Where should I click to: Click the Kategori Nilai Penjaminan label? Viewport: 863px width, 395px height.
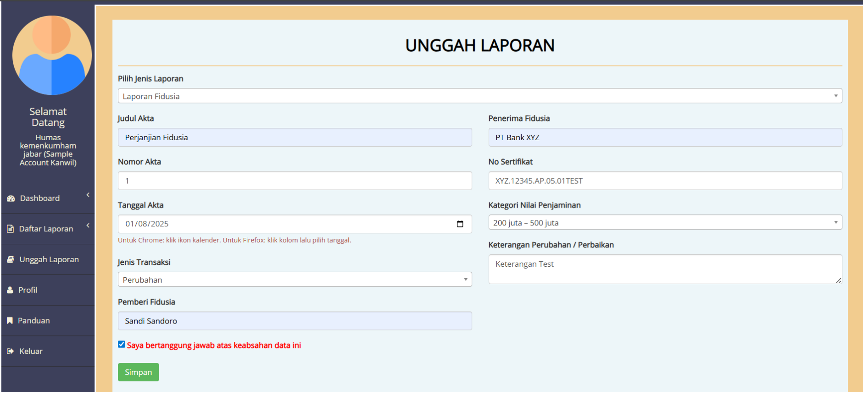[535, 205]
